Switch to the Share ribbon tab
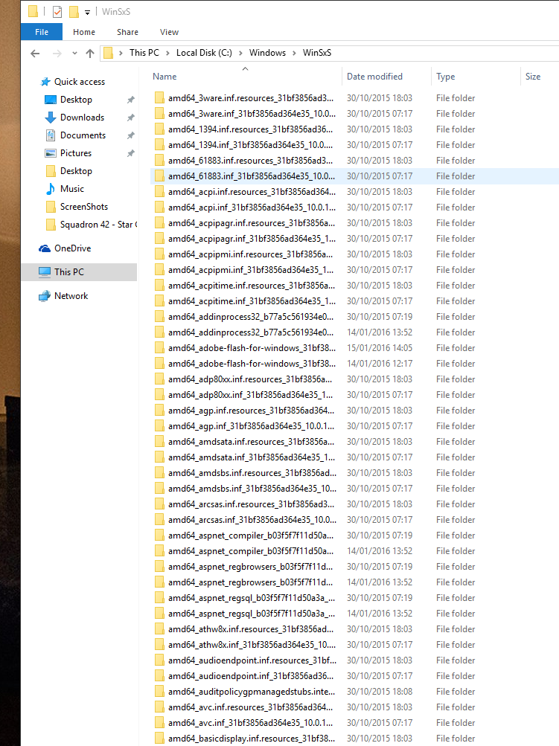Viewport: 559px width, 746px height. click(127, 32)
